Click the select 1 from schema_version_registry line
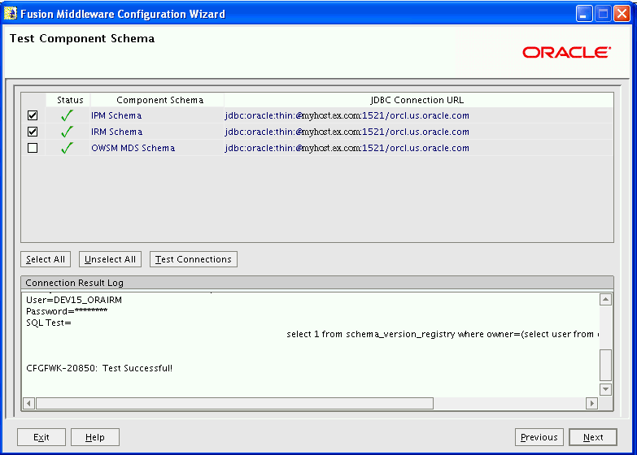Viewport: 637px width, 455px height. 442,334
